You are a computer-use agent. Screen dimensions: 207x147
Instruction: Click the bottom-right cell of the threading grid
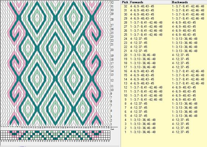(109, 139)
